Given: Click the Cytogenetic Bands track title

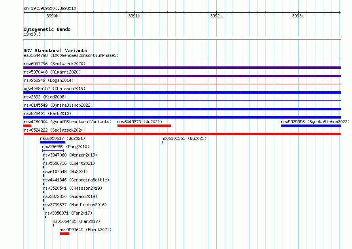Looking at the screenshot, I should pos(47,29).
